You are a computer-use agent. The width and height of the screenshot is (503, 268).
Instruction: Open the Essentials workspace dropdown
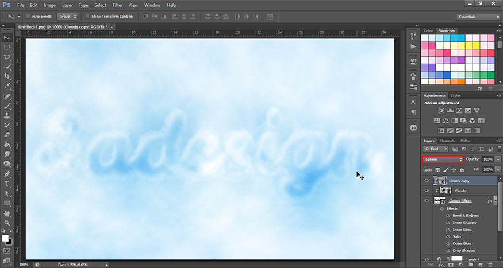(x=478, y=17)
